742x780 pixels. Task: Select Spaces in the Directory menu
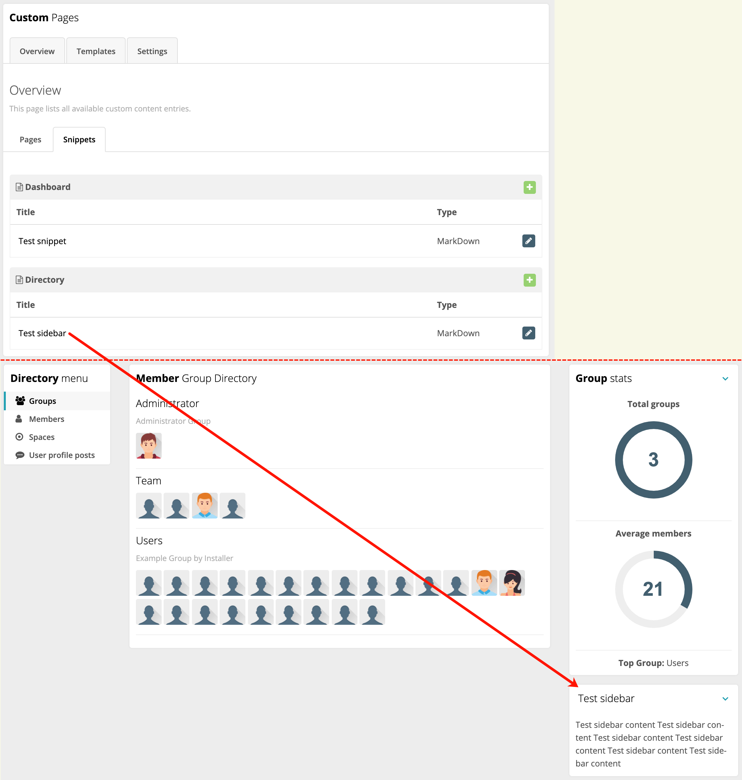[x=41, y=437]
